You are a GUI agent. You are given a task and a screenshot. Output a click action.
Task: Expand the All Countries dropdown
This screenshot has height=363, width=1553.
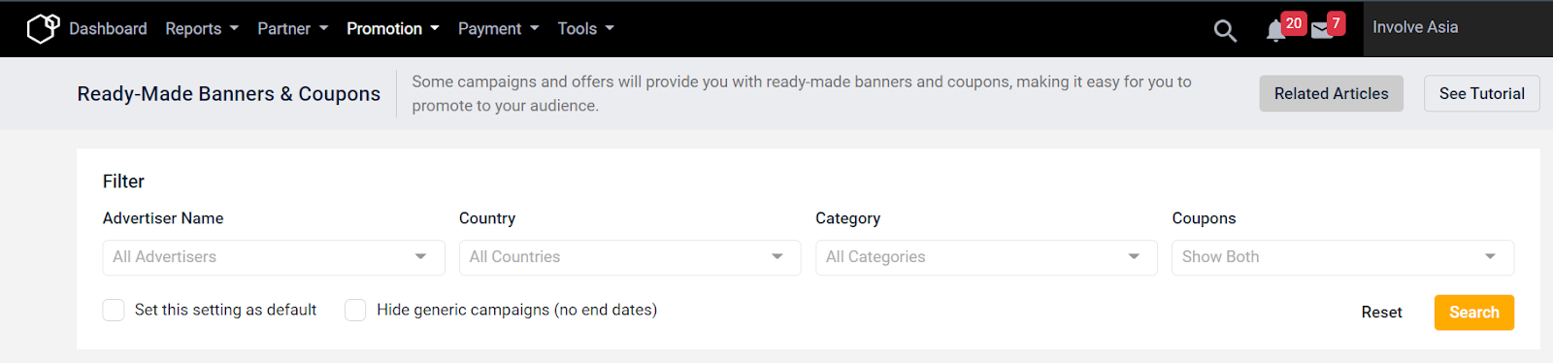coord(630,257)
